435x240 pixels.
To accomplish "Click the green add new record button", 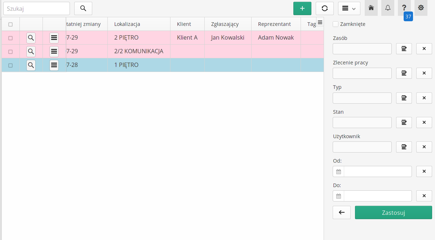I will click(302, 8).
